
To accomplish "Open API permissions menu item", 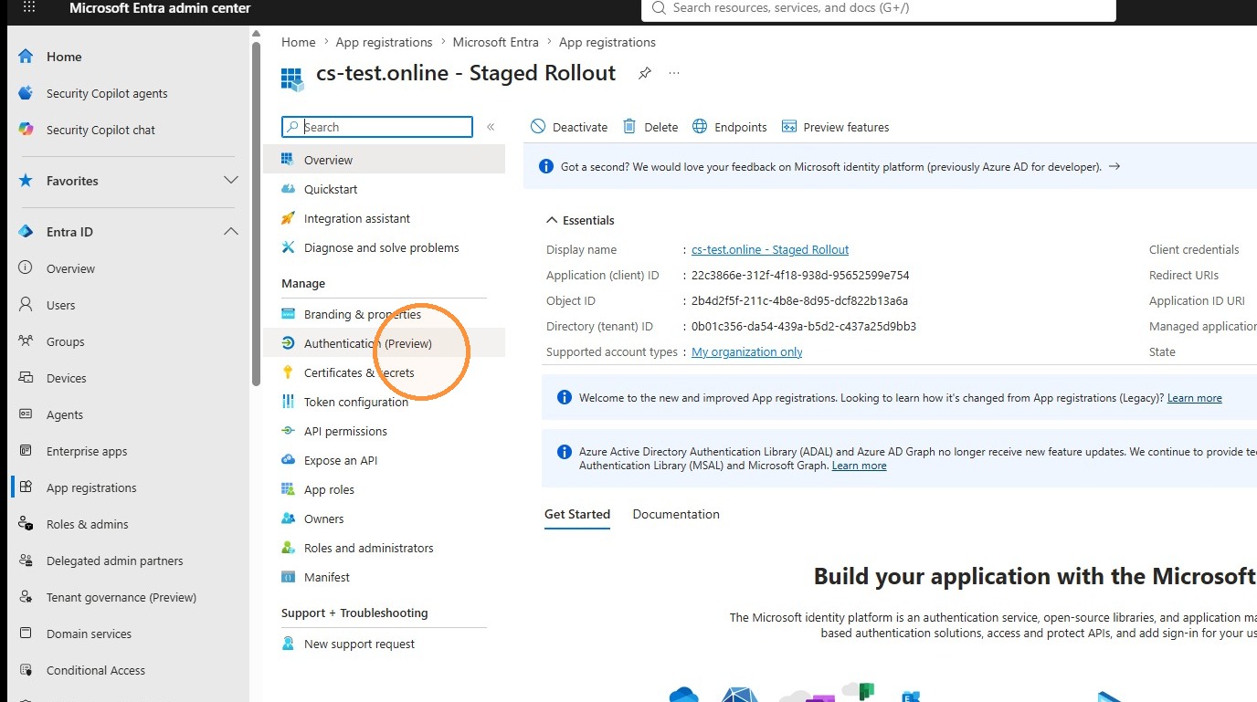I will (384, 431).
